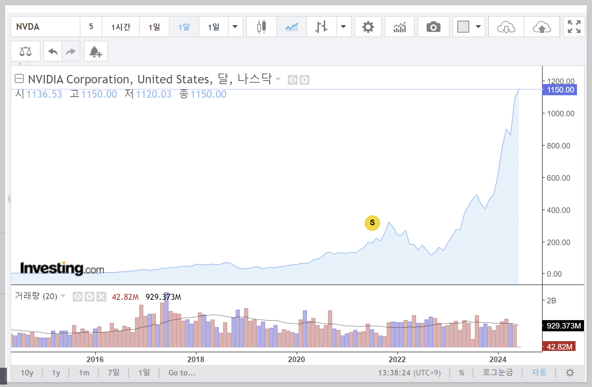Click the 42.82M red volume label
Image resolution: width=592 pixels, height=387 pixels.
559,347
